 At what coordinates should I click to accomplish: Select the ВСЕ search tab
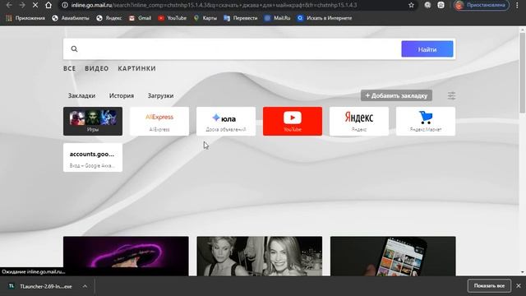69,68
